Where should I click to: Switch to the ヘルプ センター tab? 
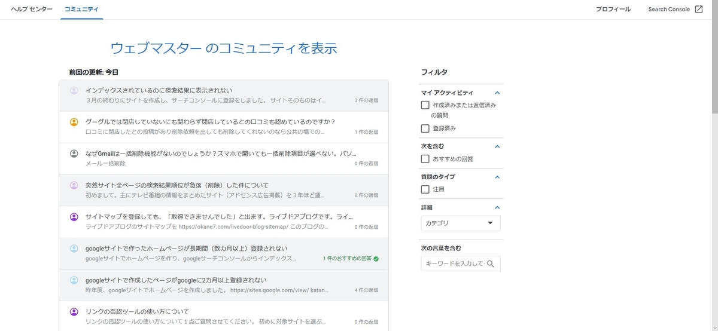(x=32, y=10)
